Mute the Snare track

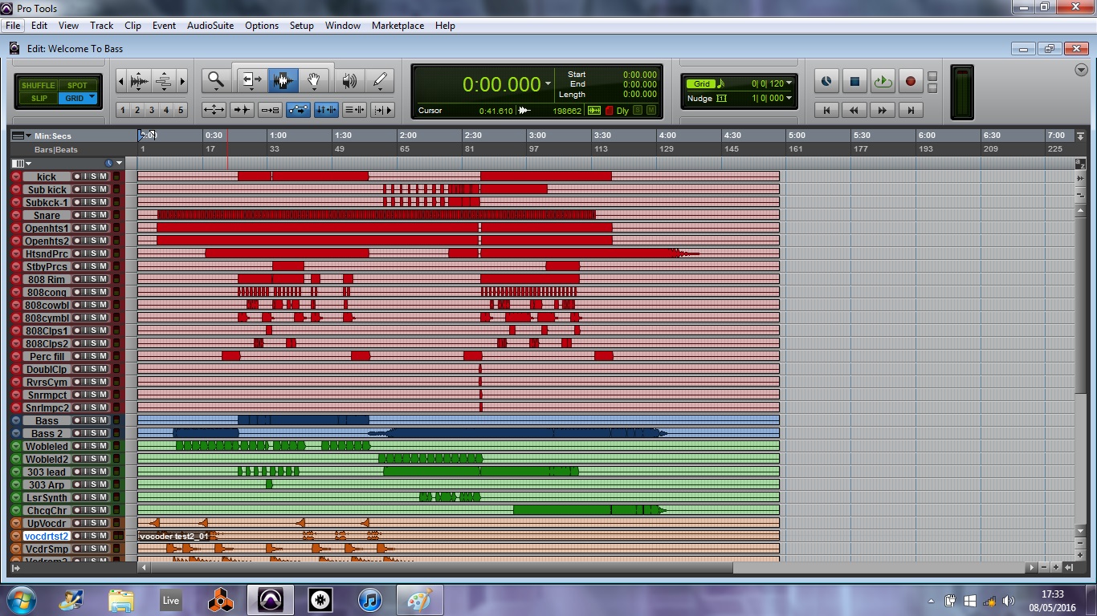coord(104,215)
